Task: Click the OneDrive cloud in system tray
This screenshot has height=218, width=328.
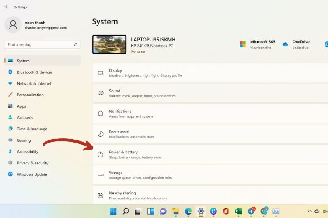Action: tap(317, 211)
